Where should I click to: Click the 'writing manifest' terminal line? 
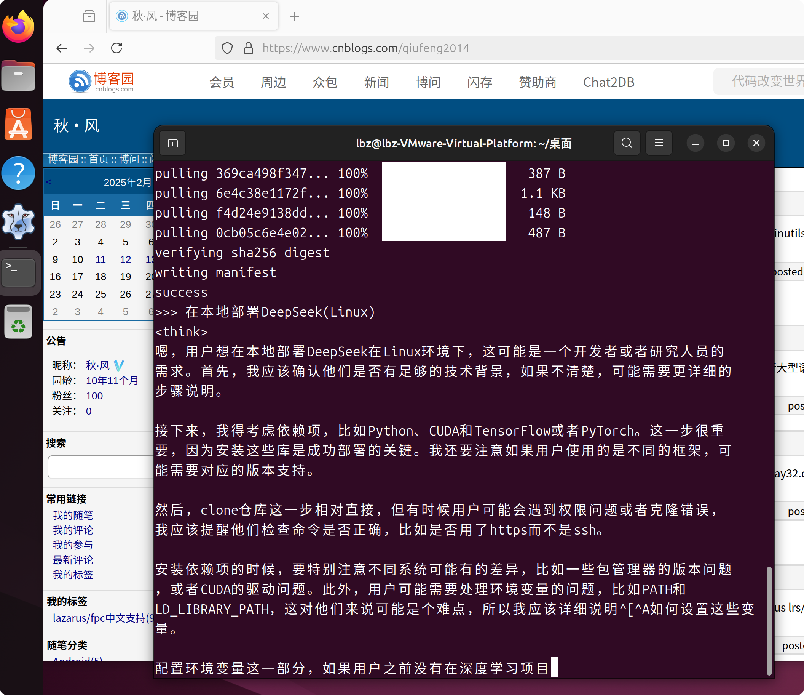(215, 272)
